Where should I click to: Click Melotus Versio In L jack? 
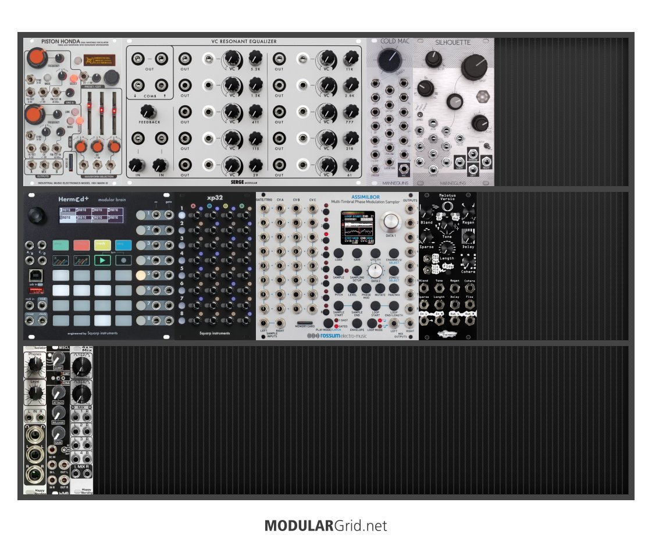[424, 320]
